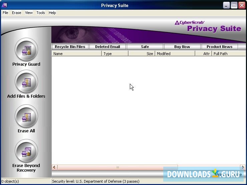Open the Tools menu
247x185 pixels.
pyautogui.click(x=41, y=13)
